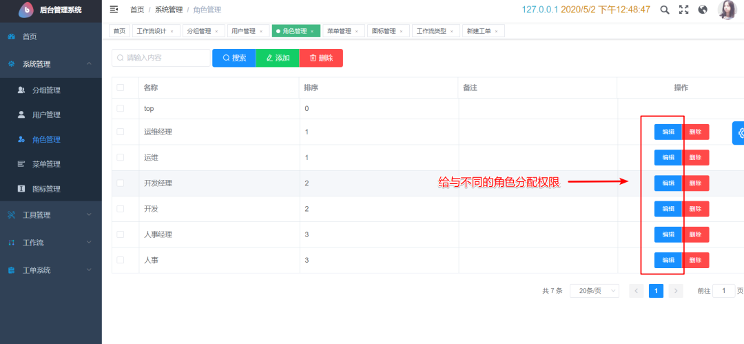Check the top row checkbox
The height and width of the screenshot is (344, 744).
click(x=121, y=108)
